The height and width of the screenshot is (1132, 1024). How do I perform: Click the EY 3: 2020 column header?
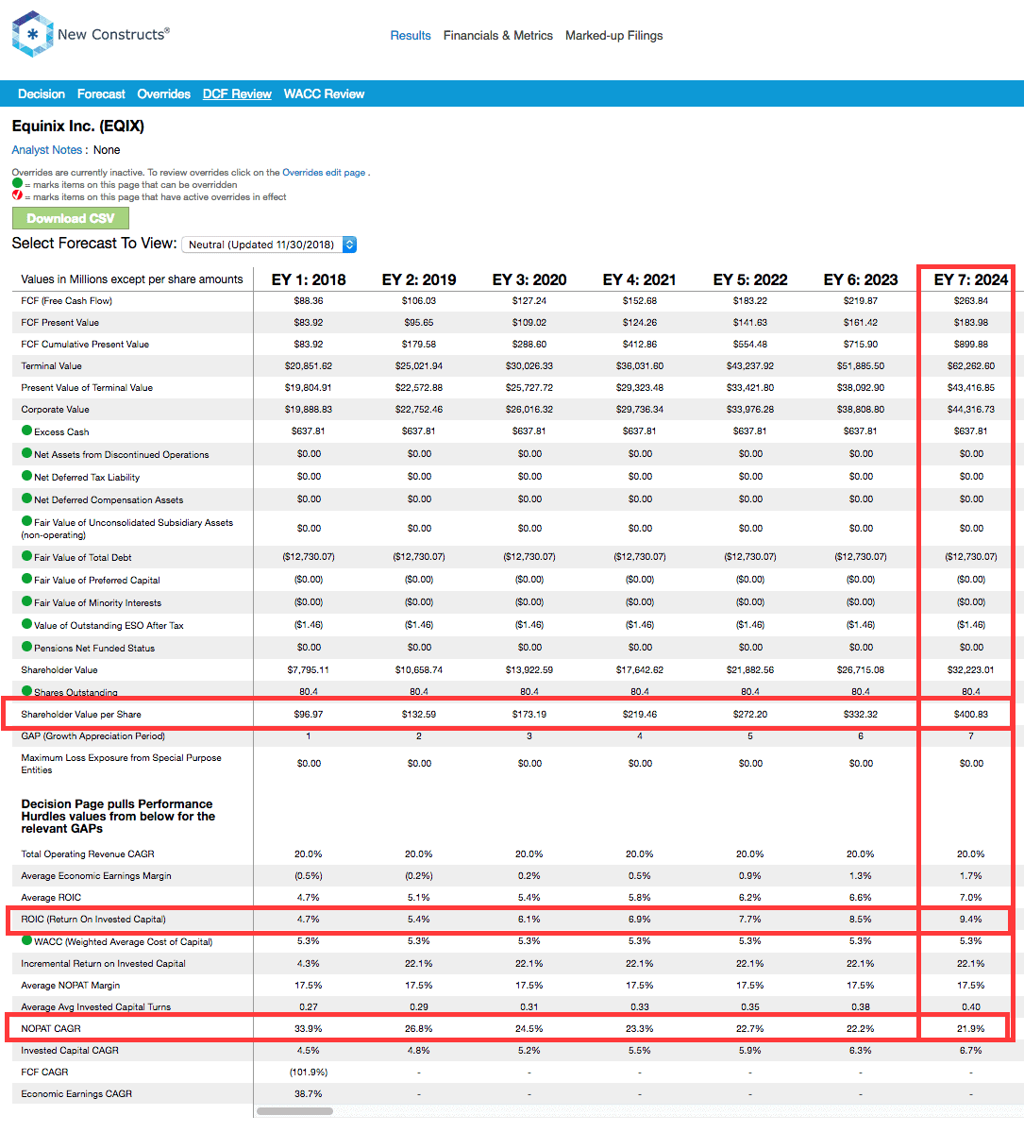pyautogui.click(x=529, y=279)
